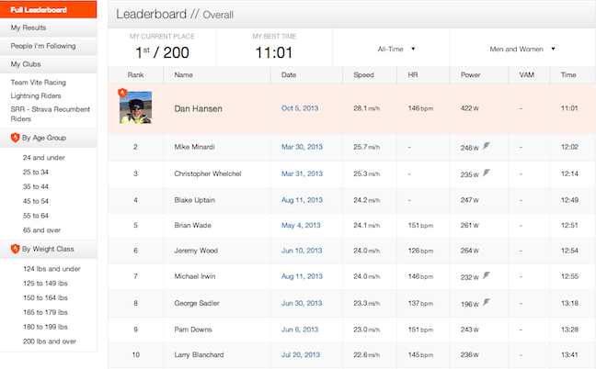596x369 pixels.
Task: Click power meter icon in Mike Minardi's row
Action: click(x=486, y=145)
